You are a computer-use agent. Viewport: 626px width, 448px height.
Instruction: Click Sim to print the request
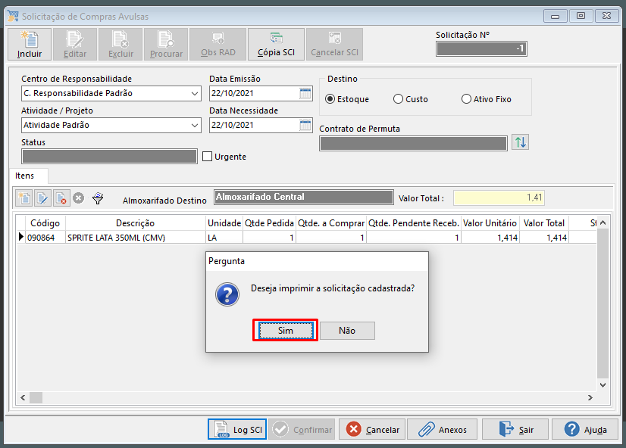tap(286, 331)
